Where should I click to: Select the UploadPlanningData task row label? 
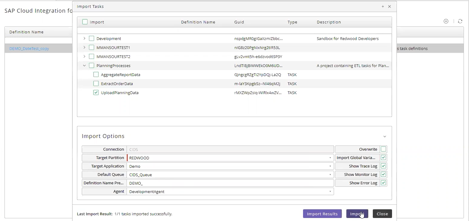120,93
